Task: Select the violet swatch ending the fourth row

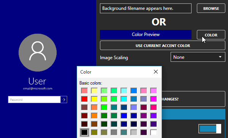Action: 154,116
